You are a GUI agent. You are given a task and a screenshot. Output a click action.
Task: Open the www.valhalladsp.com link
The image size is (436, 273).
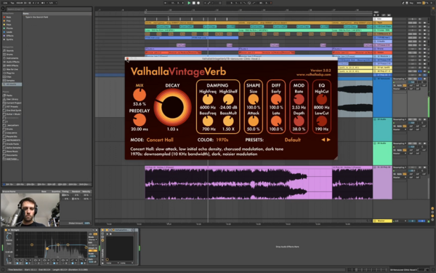(313, 75)
